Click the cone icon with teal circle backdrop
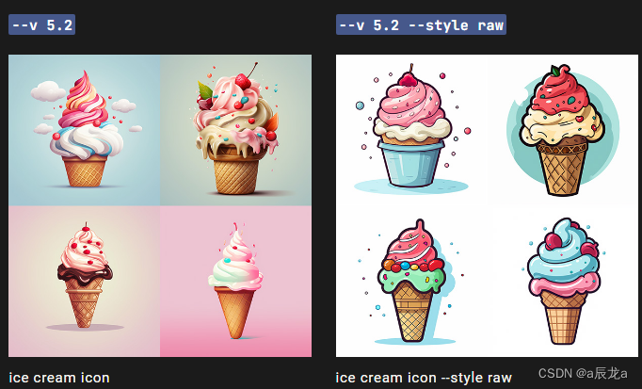 pyautogui.click(x=563, y=130)
